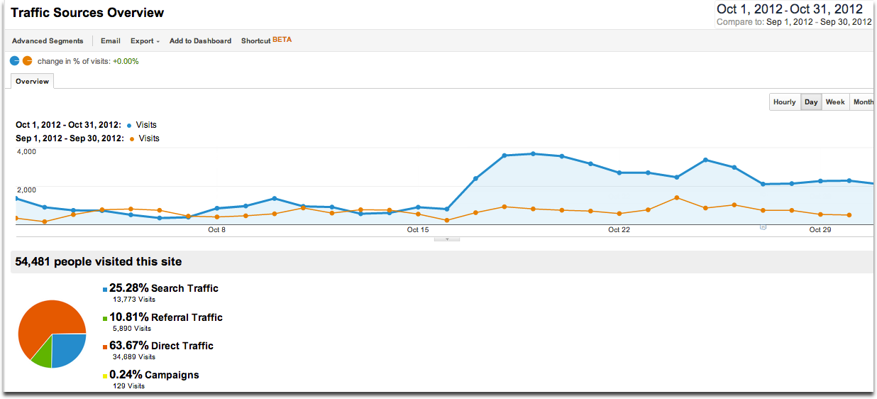Screen dimensions: 877x399
Task: Click the Email button
Action: (110, 41)
